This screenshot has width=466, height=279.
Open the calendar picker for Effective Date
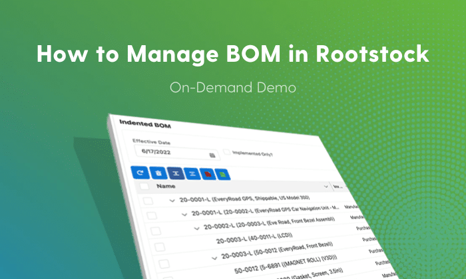[212, 155]
